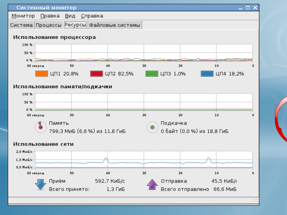Minimize the Системный монитор window
Viewport: 287px width, 215px height.
click(x=240, y=8)
